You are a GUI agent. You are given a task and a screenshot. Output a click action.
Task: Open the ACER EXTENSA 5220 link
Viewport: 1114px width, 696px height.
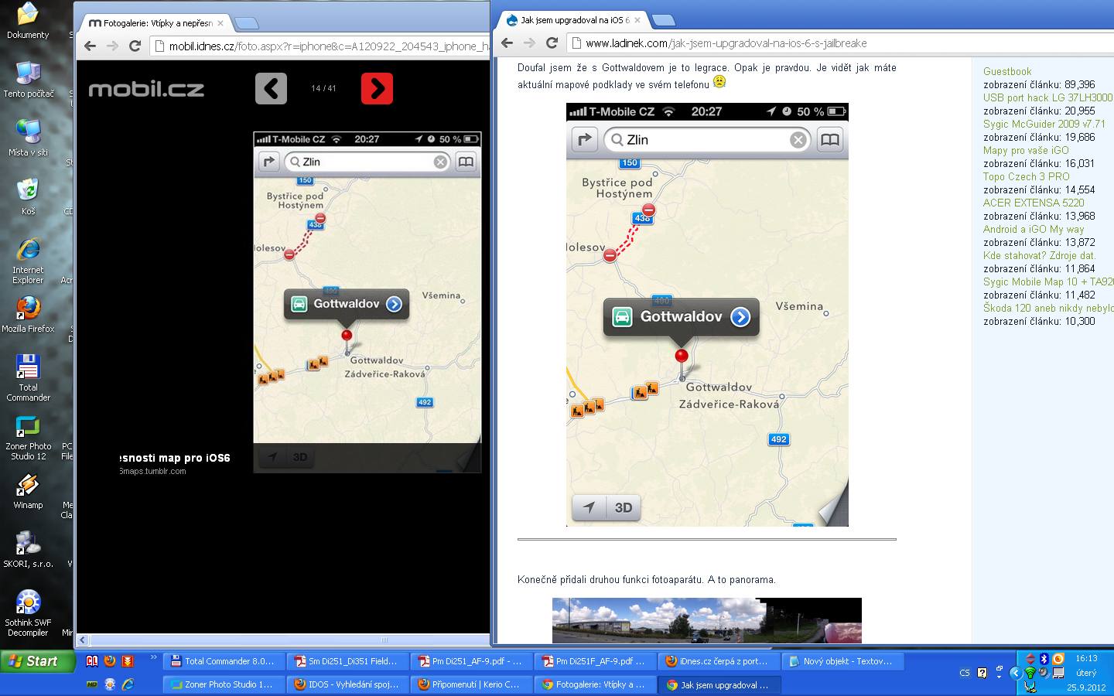coord(1034,203)
